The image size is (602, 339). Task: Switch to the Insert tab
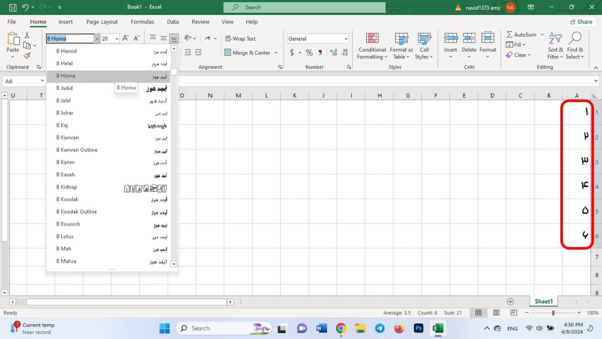(66, 22)
